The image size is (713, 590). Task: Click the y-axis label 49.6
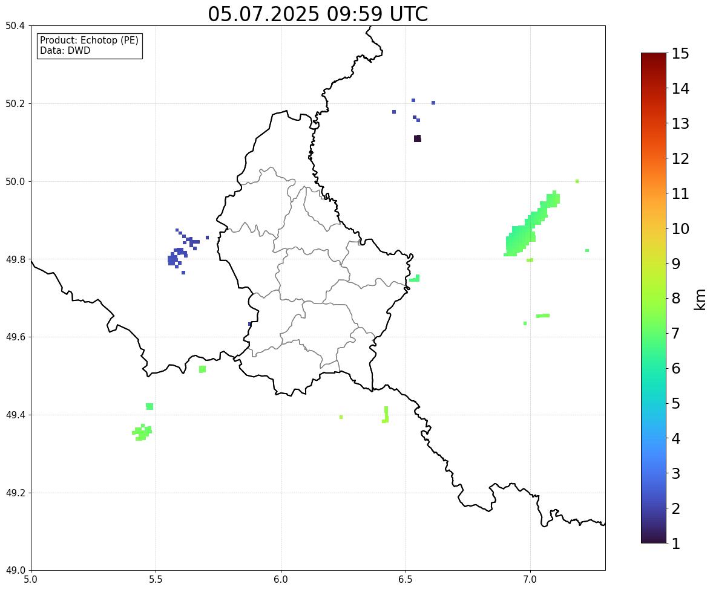coord(15,337)
